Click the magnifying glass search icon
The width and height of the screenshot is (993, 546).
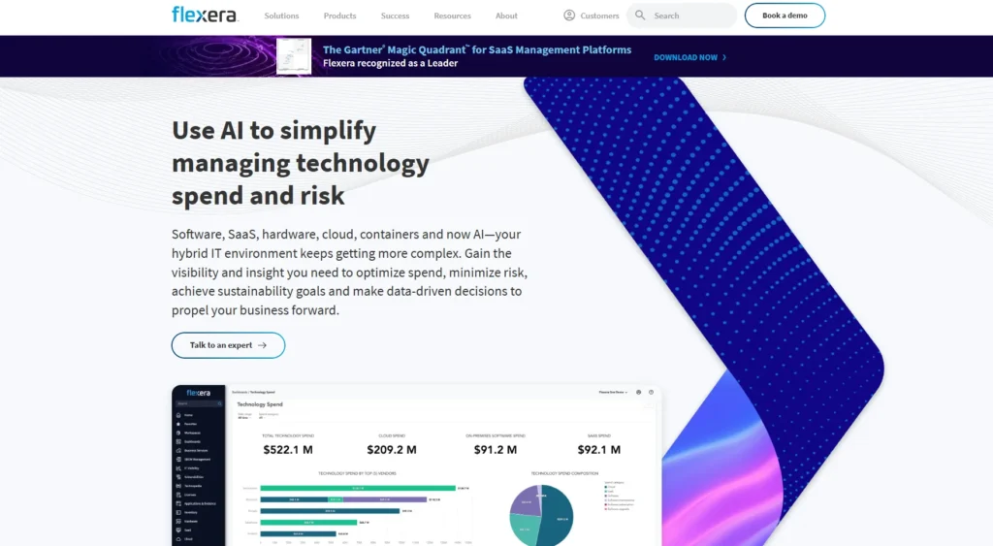pyautogui.click(x=641, y=16)
